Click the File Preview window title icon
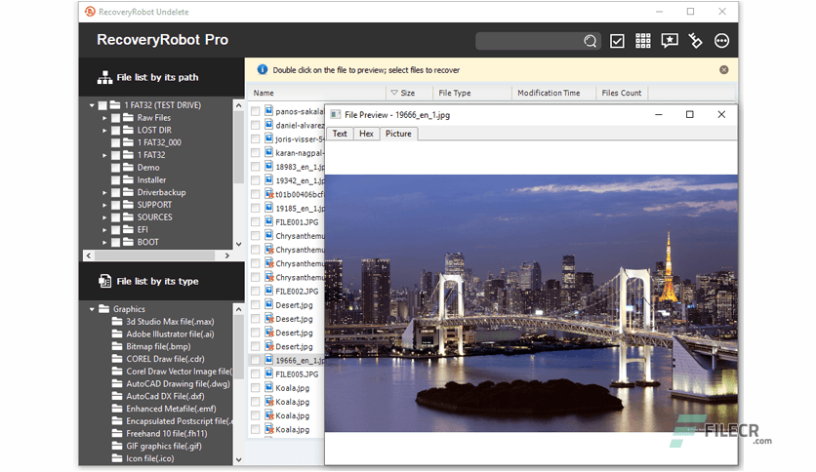The height and width of the screenshot is (472, 816). [x=336, y=115]
